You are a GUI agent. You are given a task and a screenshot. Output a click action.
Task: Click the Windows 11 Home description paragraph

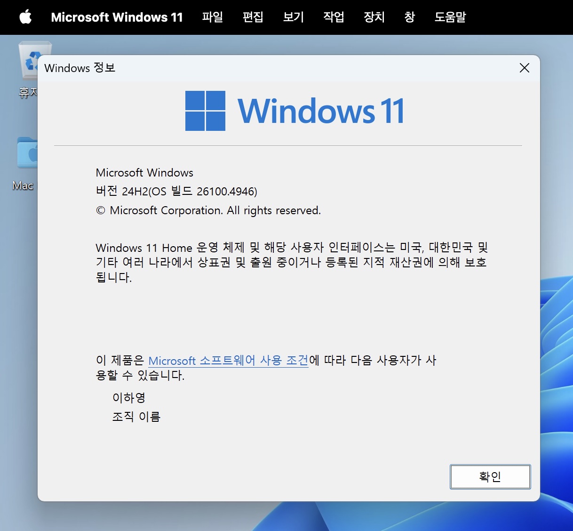tap(292, 262)
